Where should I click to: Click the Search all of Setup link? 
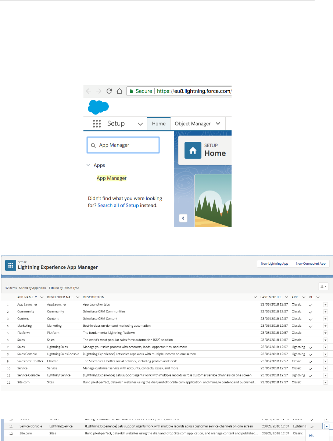pos(118,205)
